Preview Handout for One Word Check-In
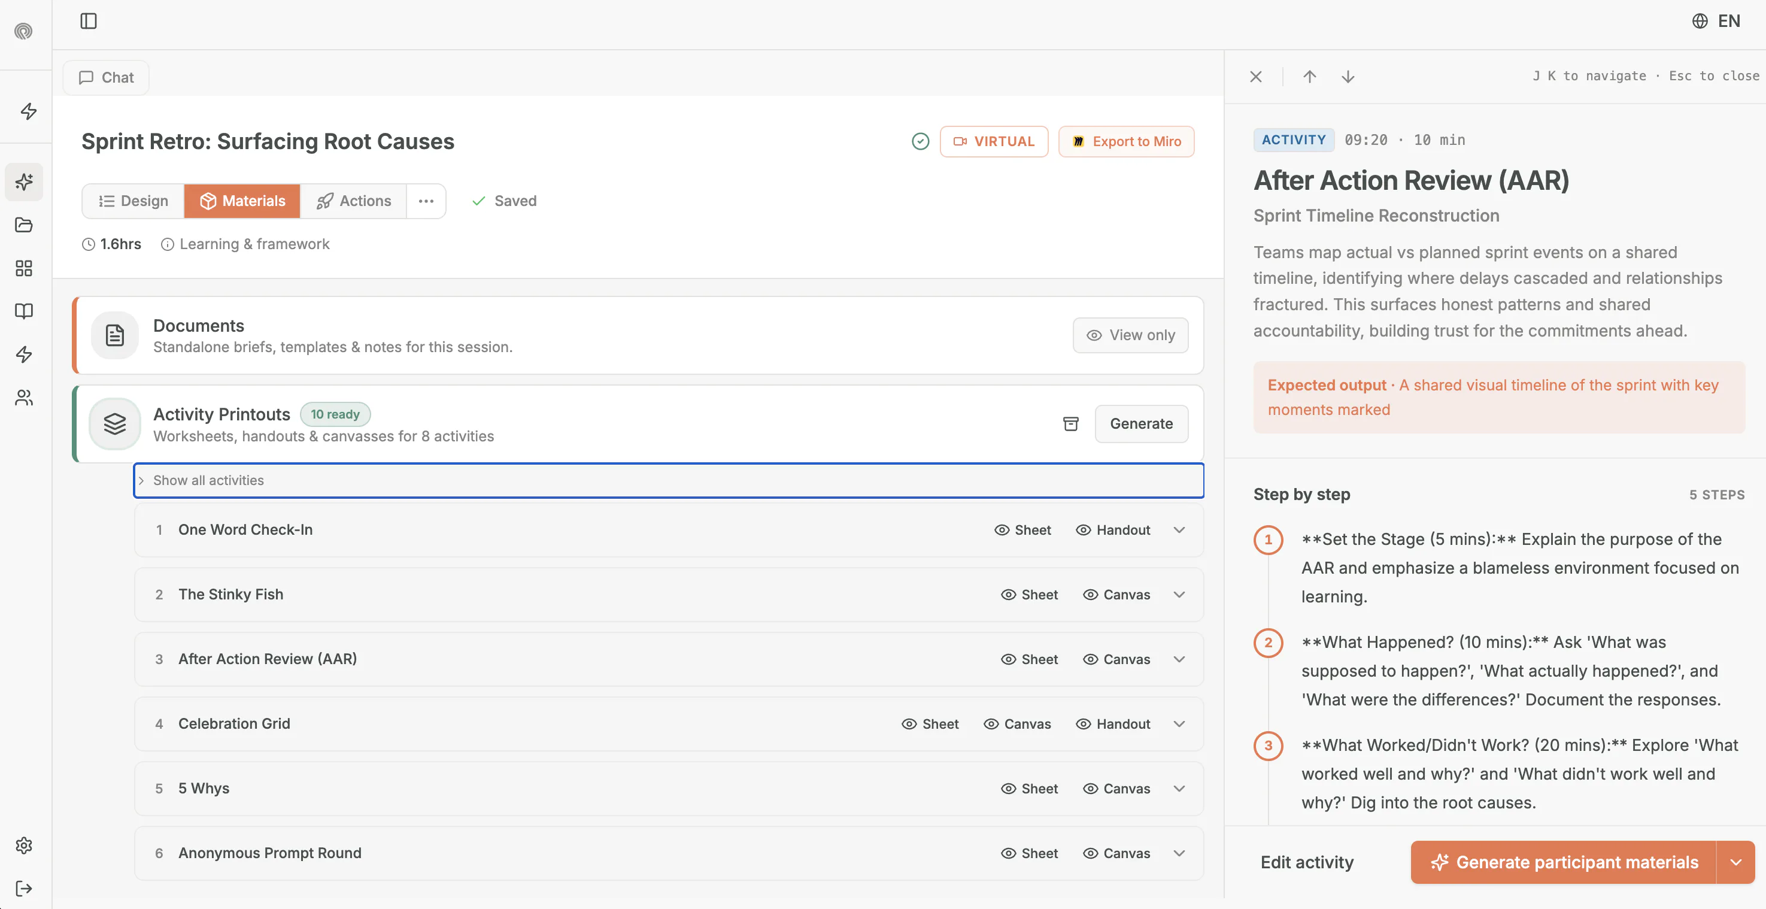The height and width of the screenshot is (909, 1766). (x=1113, y=530)
